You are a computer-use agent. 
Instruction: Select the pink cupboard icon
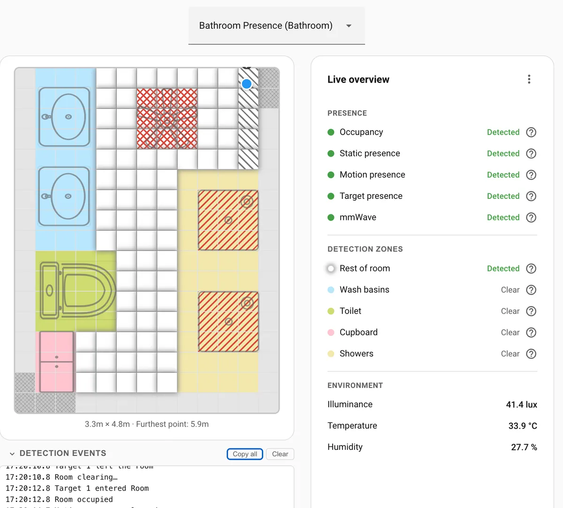[x=57, y=362]
